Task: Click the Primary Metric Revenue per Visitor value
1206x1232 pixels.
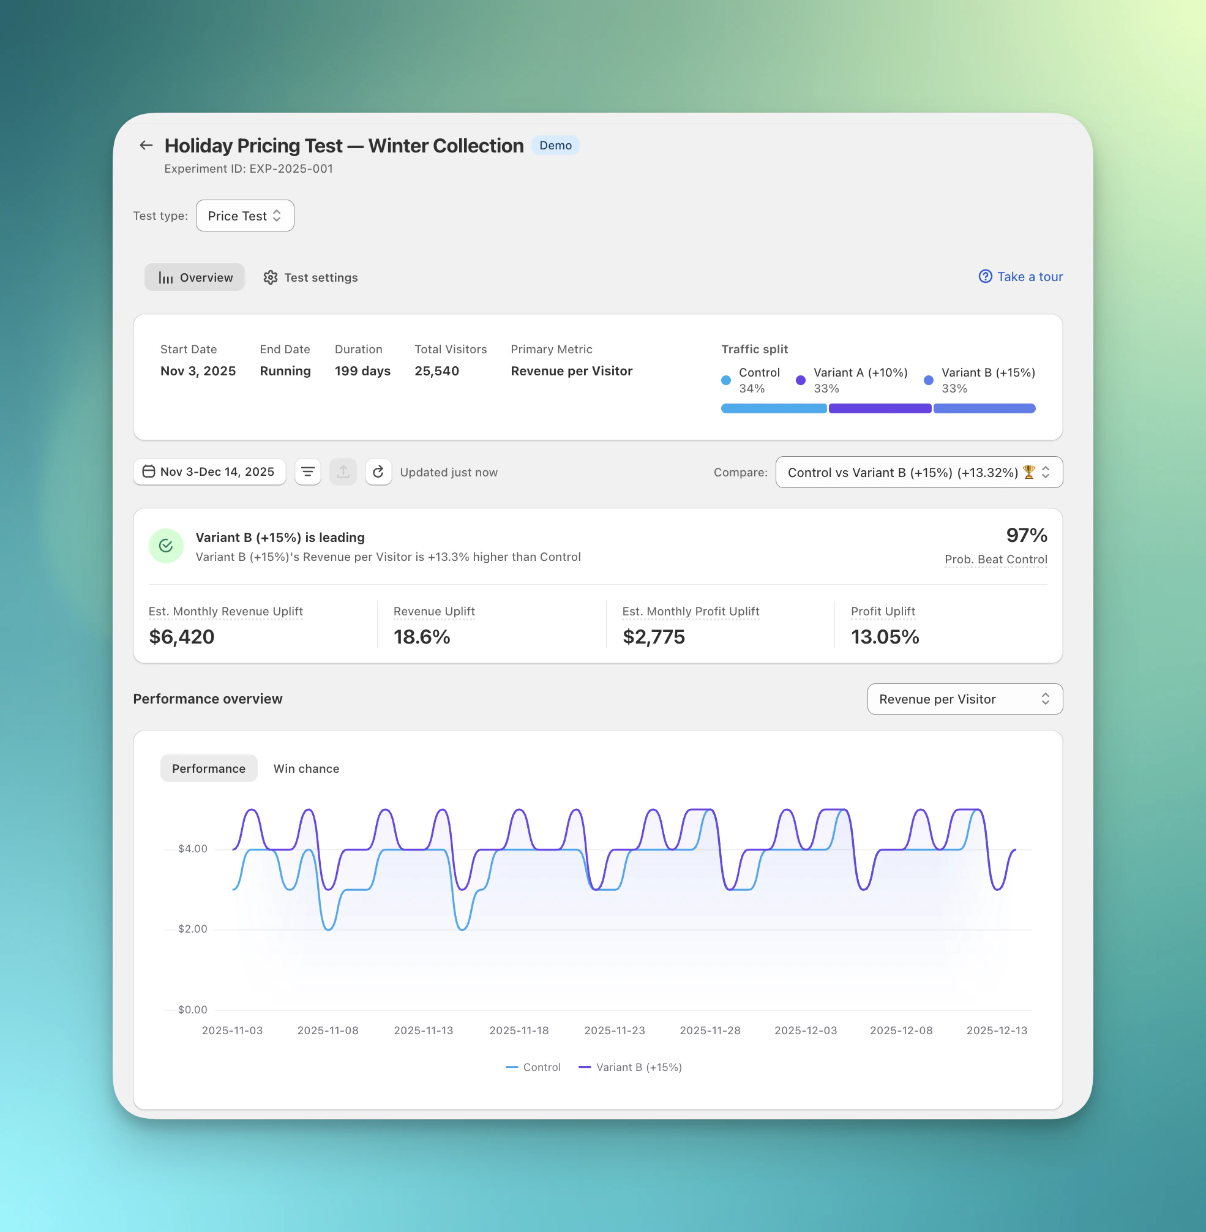Action: [x=571, y=371]
